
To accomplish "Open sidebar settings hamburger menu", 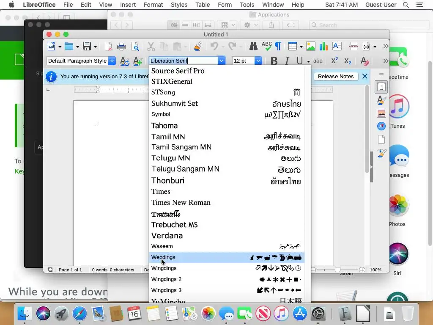I will 381,75.
